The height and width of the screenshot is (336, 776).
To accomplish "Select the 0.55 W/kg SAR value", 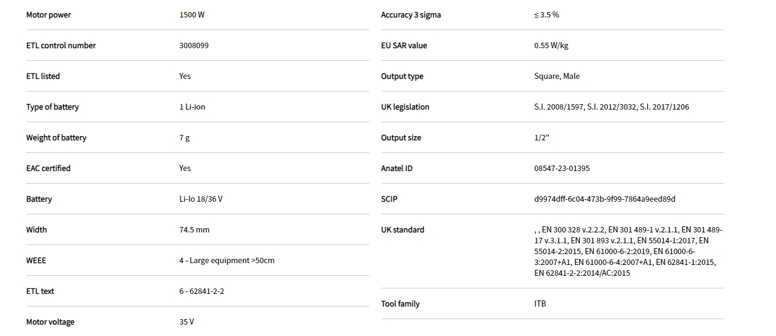I will click(550, 46).
